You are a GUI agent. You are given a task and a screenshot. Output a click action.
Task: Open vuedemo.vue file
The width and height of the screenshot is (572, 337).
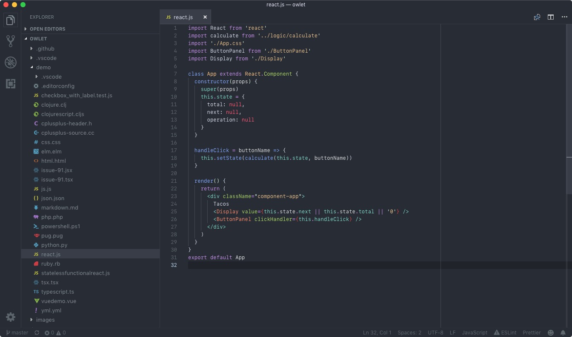[90, 301]
